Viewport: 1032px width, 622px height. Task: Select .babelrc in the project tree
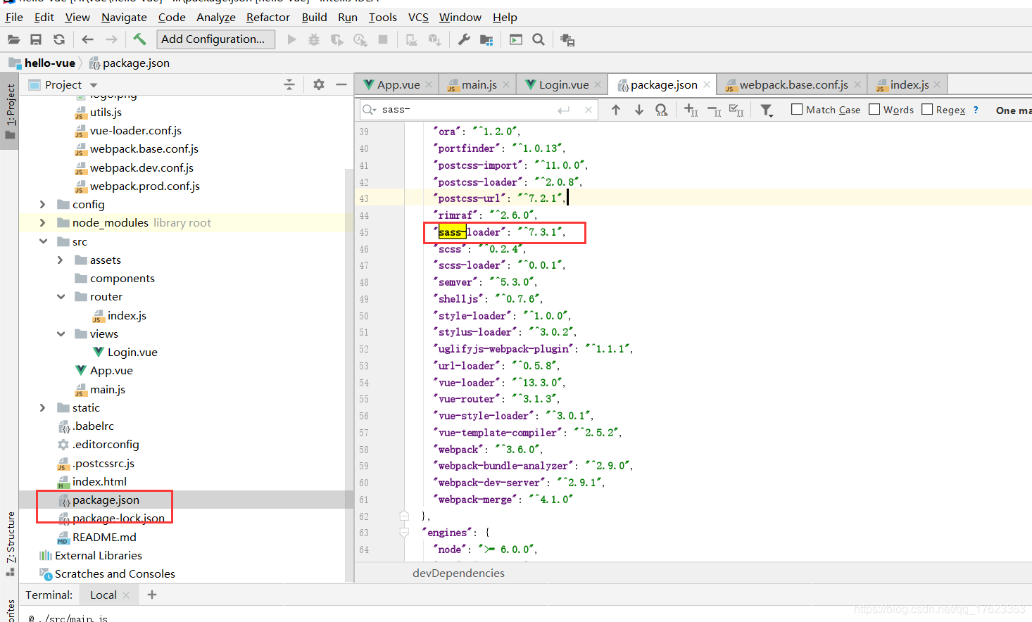click(93, 426)
